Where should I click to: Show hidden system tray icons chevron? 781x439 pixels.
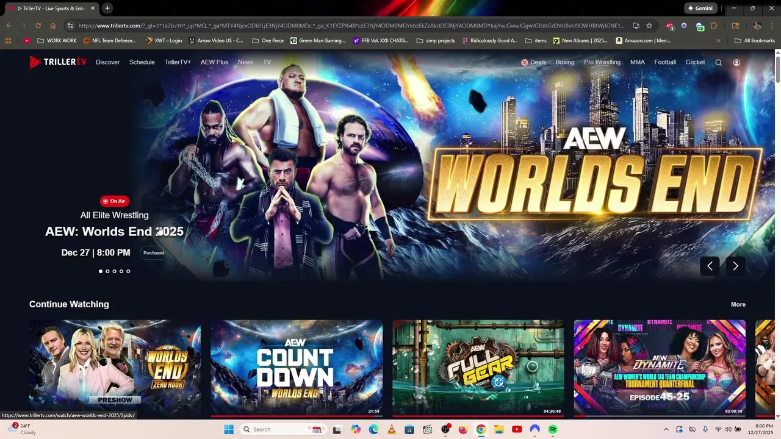pos(666,429)
